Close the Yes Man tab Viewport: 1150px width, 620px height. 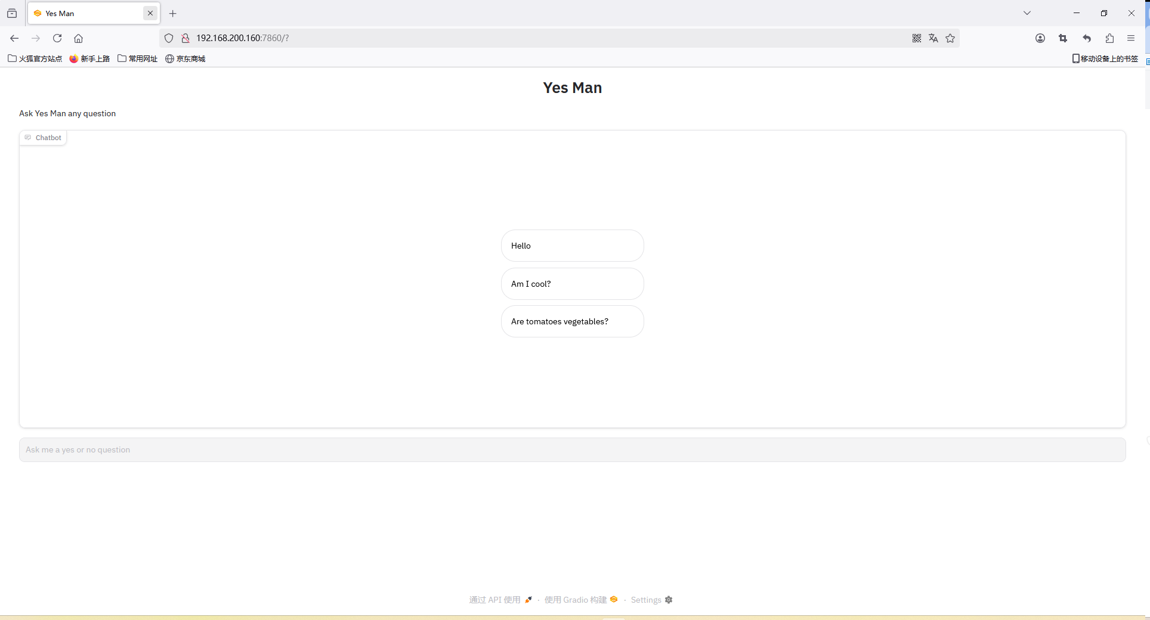click(x=150, y=13)
